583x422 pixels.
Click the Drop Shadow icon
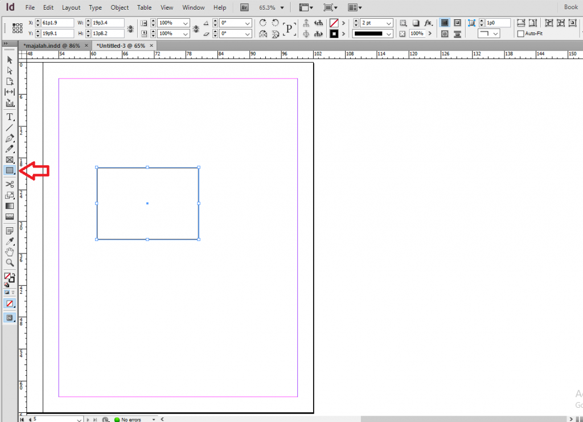416,23
